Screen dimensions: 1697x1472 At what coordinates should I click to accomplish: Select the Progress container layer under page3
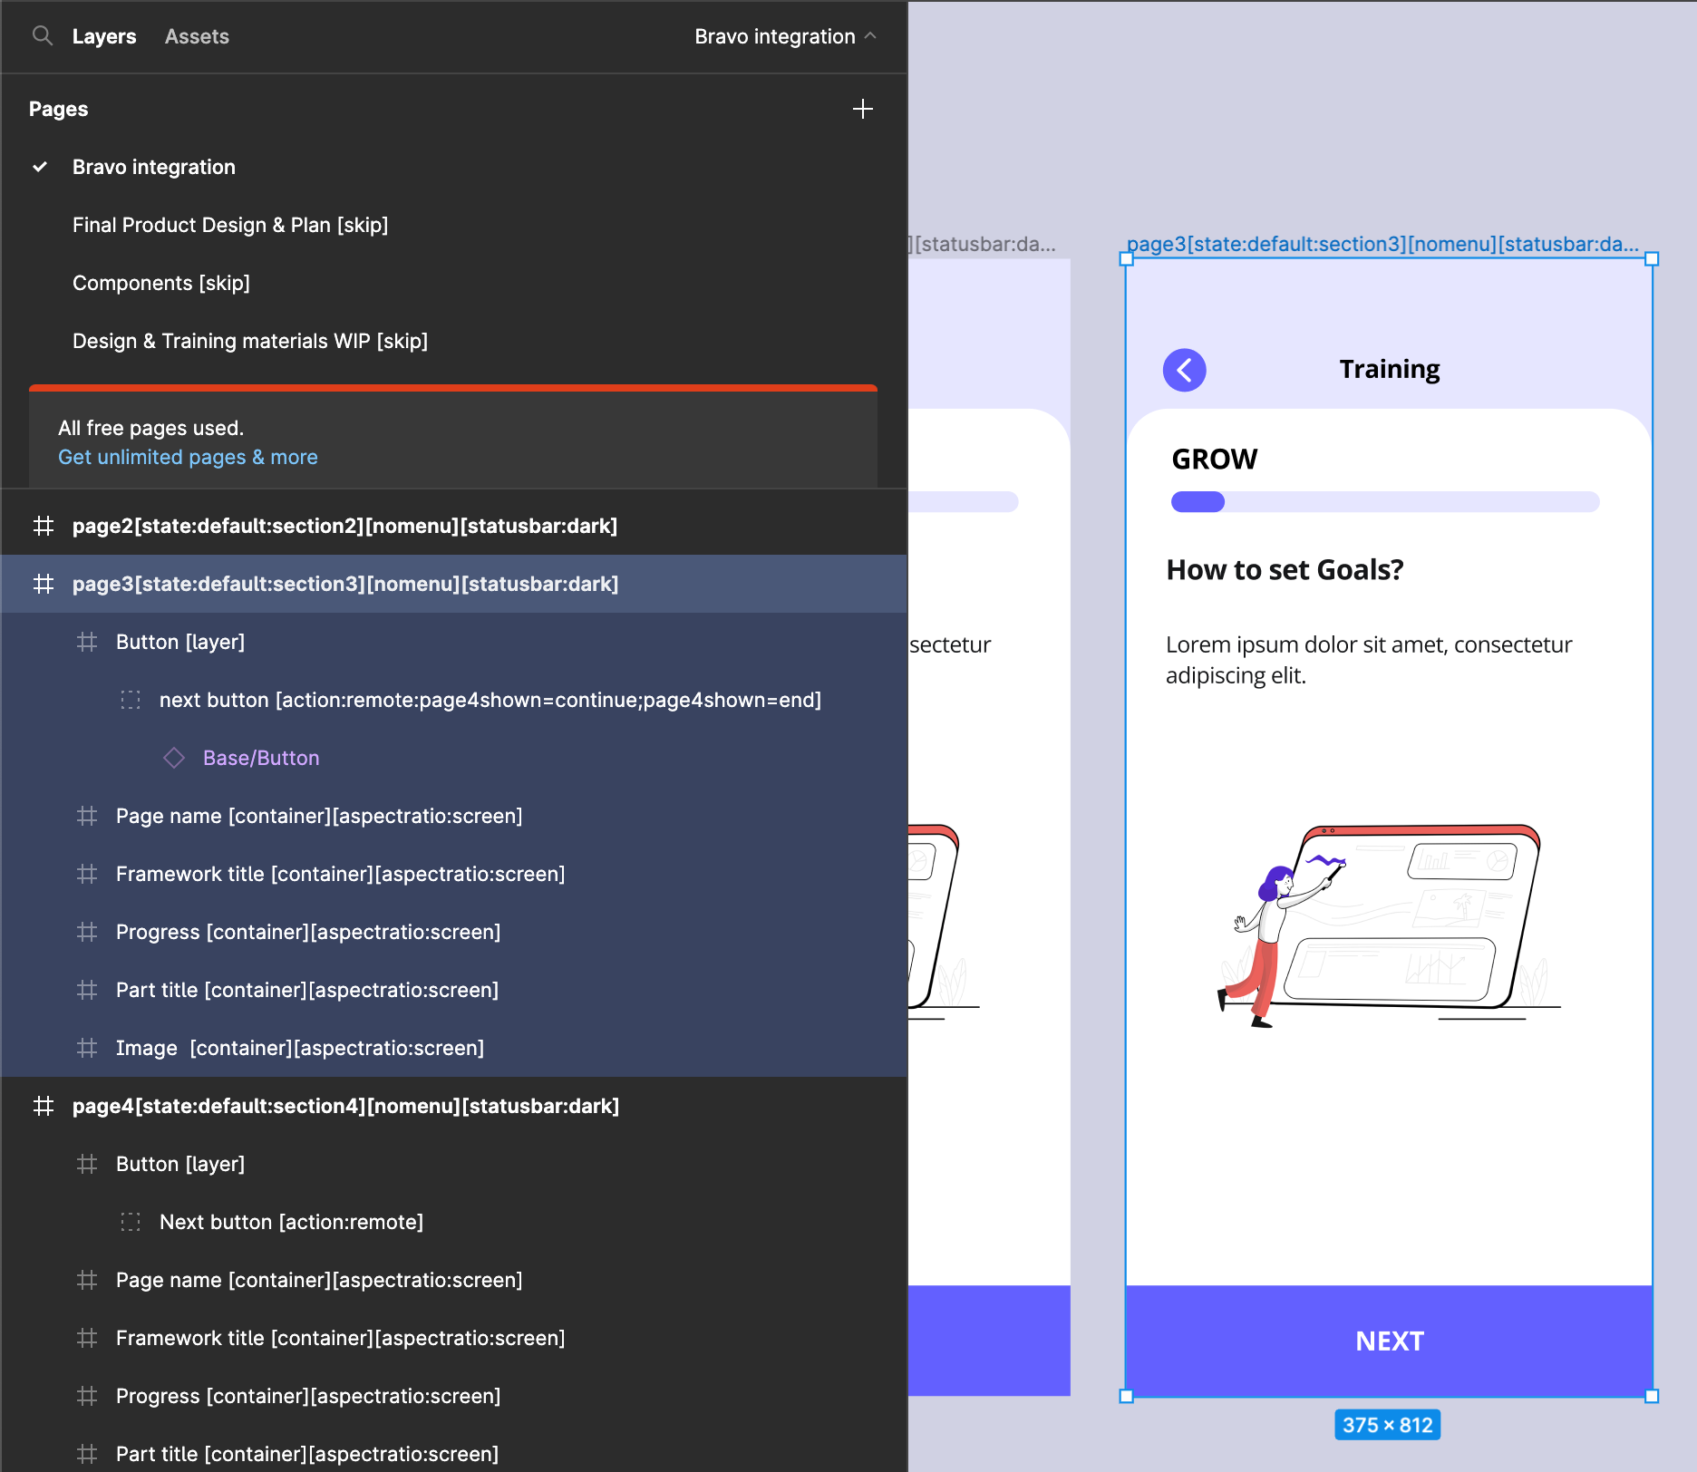tap(453, 932)
